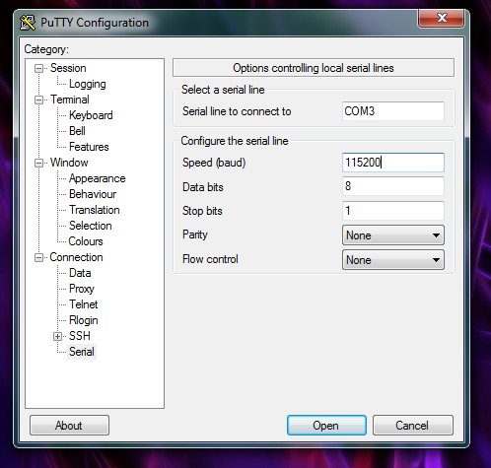Collapse the Connection tree node

(x=38, y=257)
